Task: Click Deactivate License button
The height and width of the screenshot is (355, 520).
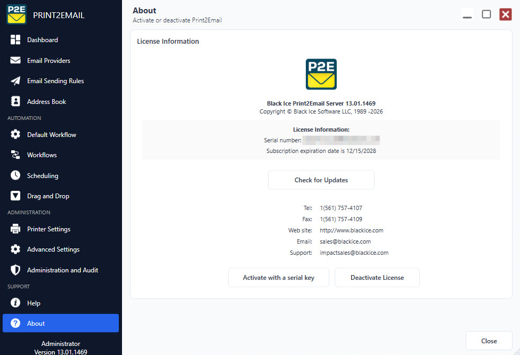Action: point(377,277)
